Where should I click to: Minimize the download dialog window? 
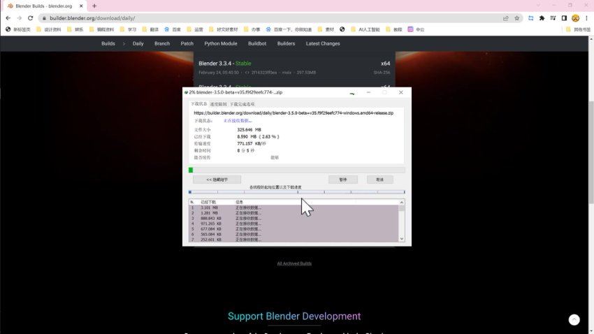pos(368,92)
